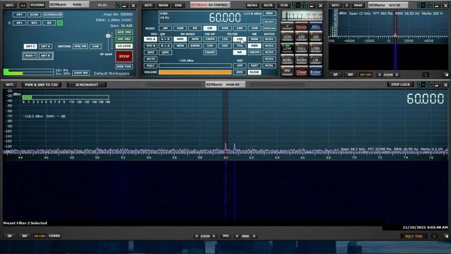Click the signal peak right of 60 in spectrum
The height and width of the screenshot is (254, 451).
pos(235,146)
